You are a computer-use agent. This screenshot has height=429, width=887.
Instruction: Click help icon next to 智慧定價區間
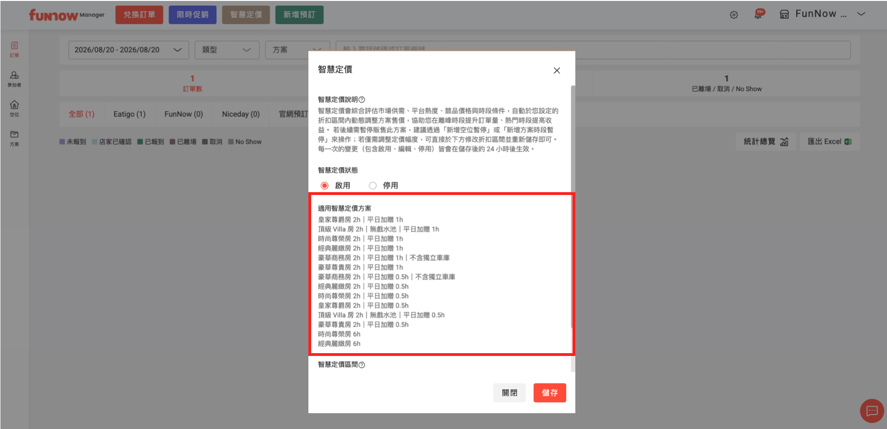point(362,365)
